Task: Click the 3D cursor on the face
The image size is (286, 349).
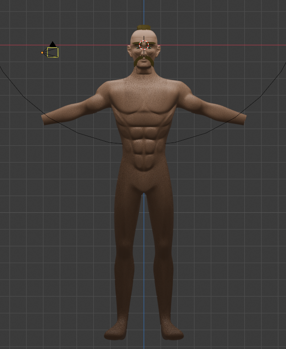Action: [x=144, y=45]
